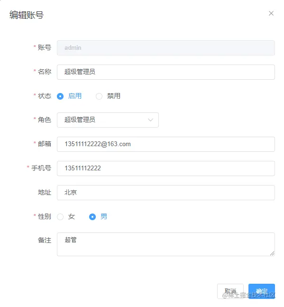Click the 确定 confirm button
Screen dimensions: 284x307
(x=262, y=291)
